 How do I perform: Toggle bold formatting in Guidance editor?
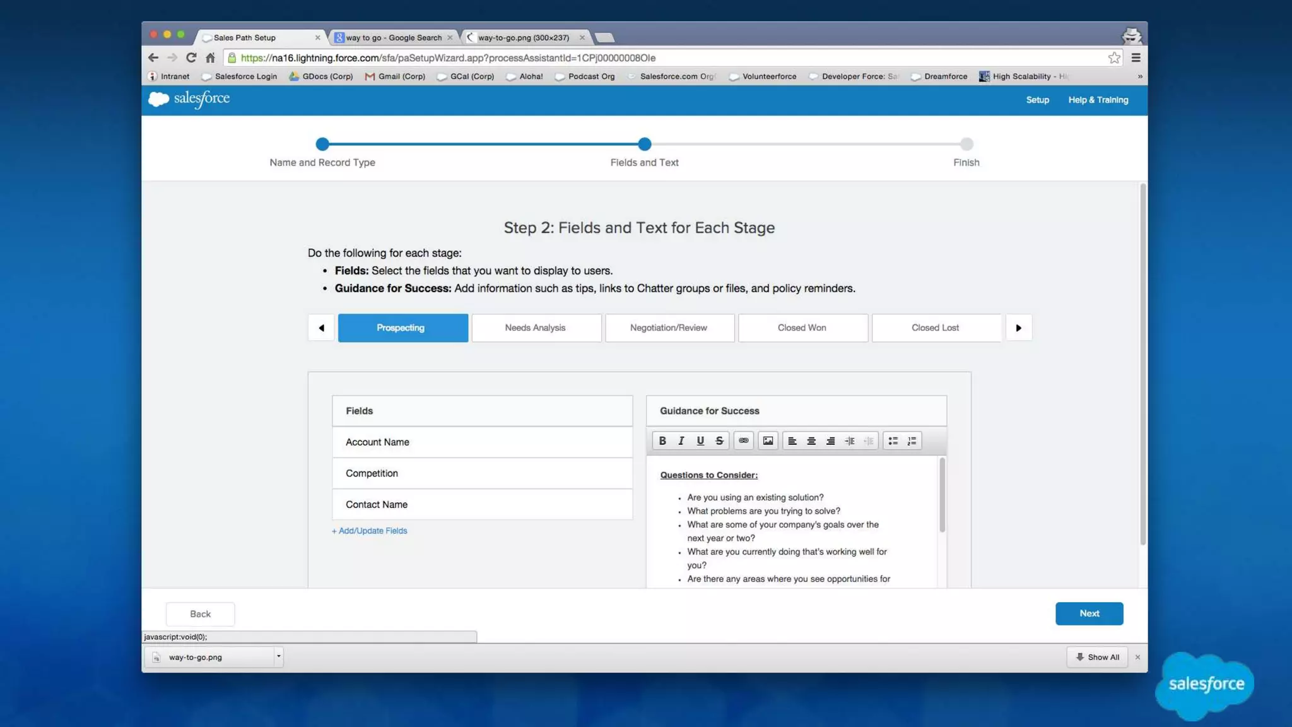[662, 440]
